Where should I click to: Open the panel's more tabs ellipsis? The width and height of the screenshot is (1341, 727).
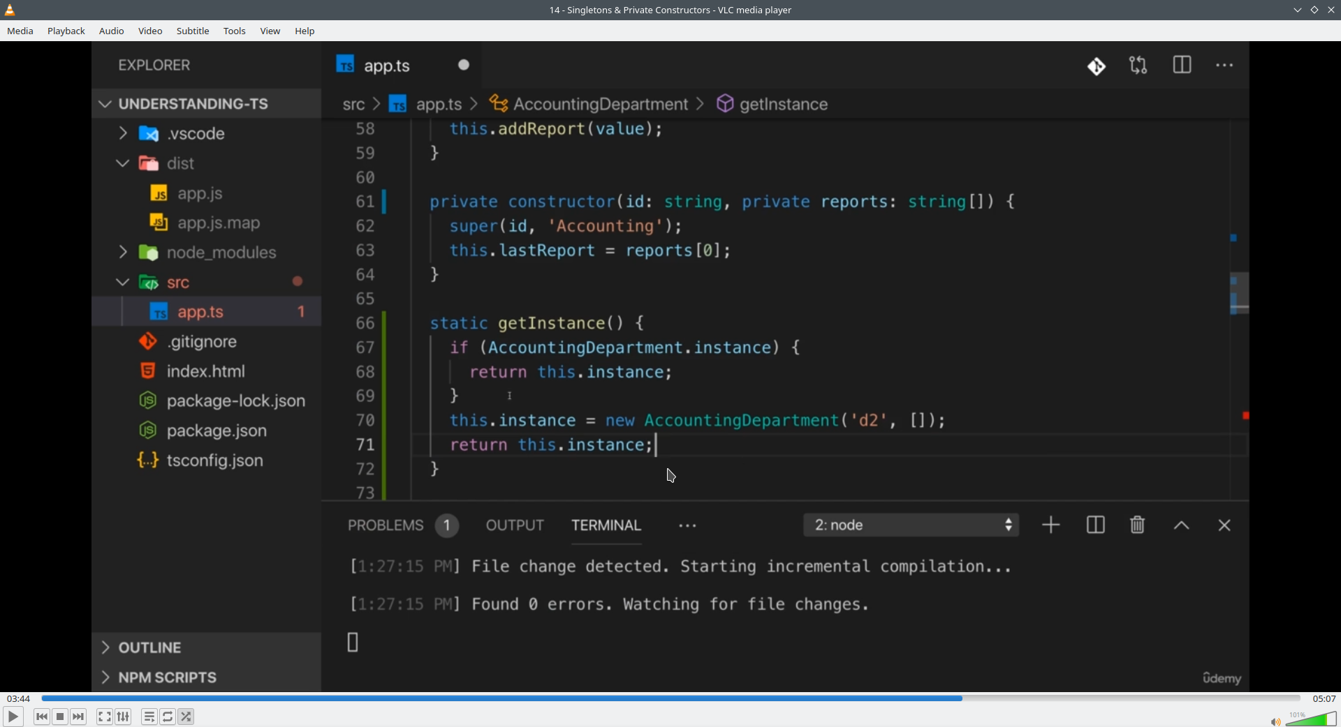(x=688, y=526)
